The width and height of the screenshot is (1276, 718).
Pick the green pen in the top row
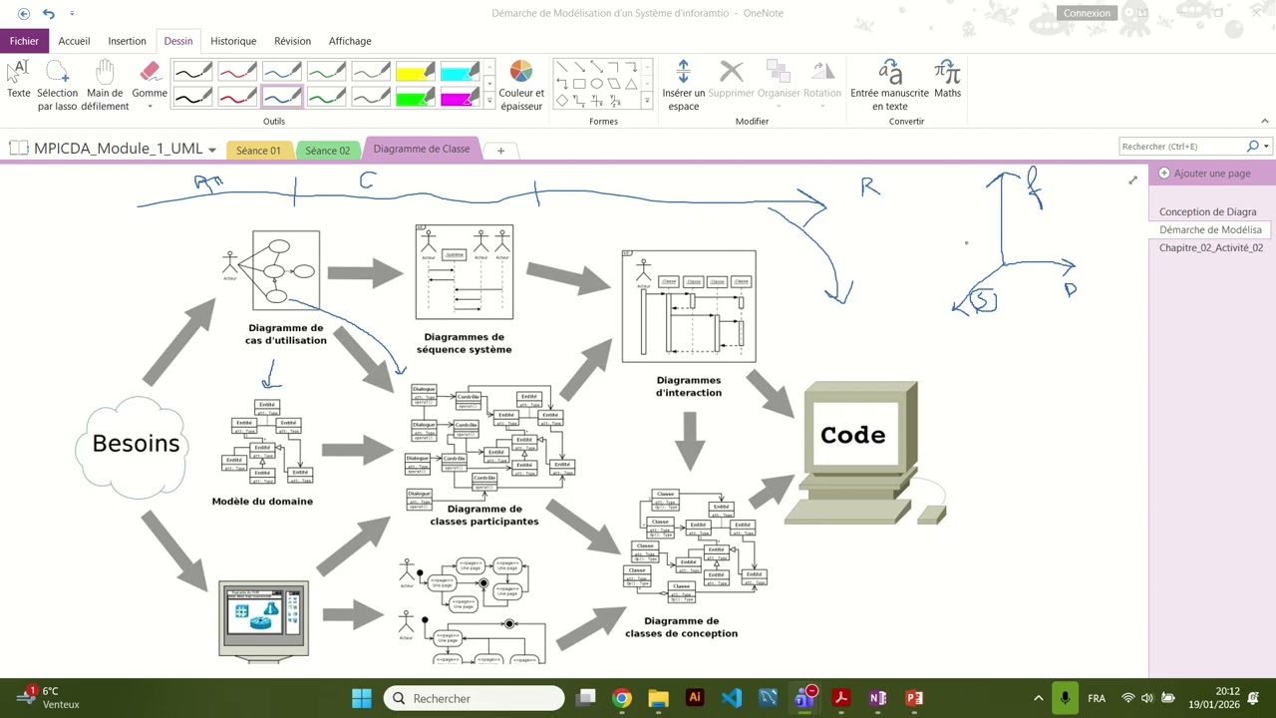click(327, 71)
